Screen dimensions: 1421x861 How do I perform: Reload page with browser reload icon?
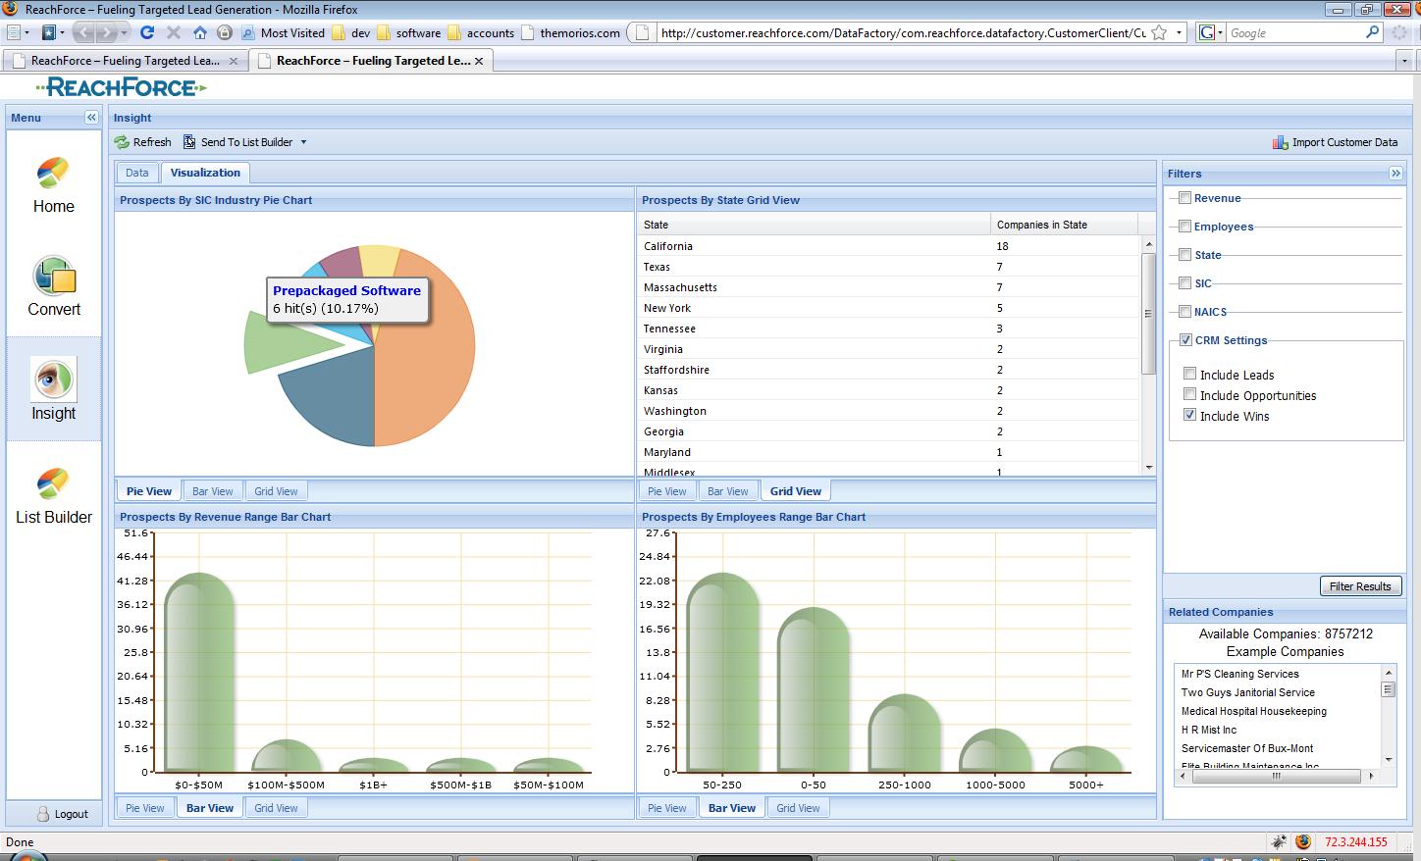[x=147, y=32]
